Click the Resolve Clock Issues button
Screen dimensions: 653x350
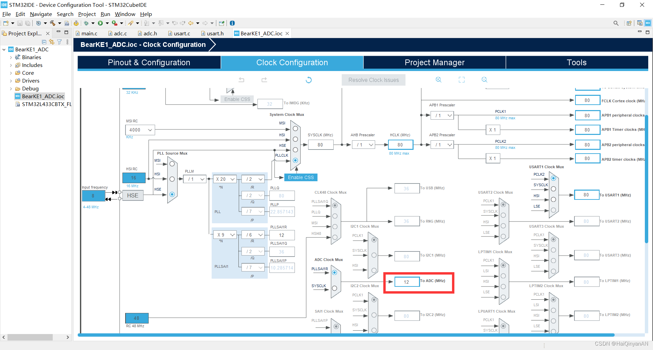(x=373, y=80)
